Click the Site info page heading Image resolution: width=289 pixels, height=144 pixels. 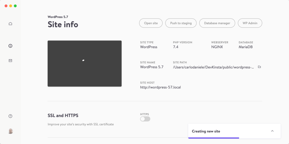[x=63, y=24]
